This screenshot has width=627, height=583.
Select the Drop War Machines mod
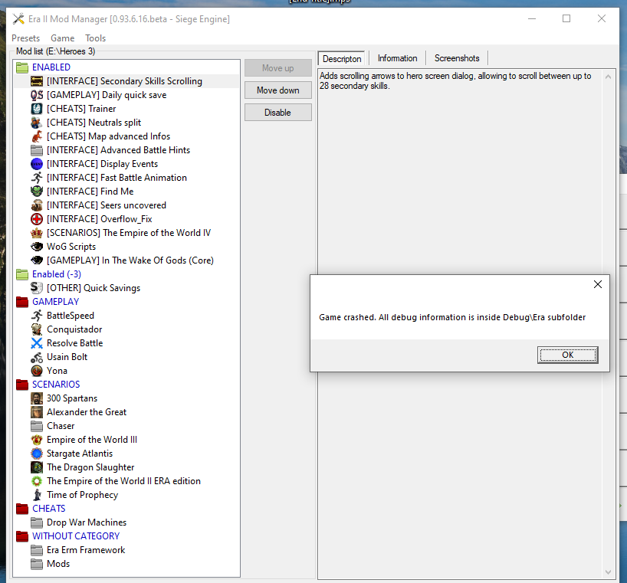pos(87,522)
